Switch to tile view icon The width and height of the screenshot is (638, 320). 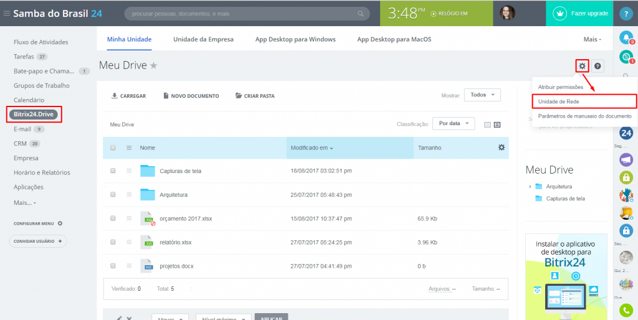[487, 125]
